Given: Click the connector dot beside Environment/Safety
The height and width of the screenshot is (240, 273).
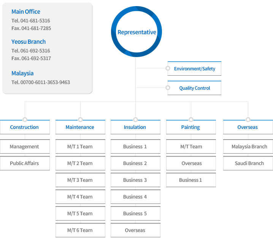Looking at the screenshot, I should pos(168,68).
